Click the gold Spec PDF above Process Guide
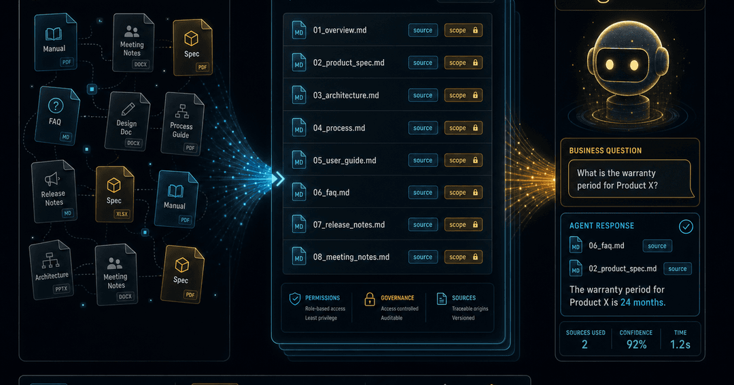The width and height of the screenshot is (734, 385). [x=192, y=48]
